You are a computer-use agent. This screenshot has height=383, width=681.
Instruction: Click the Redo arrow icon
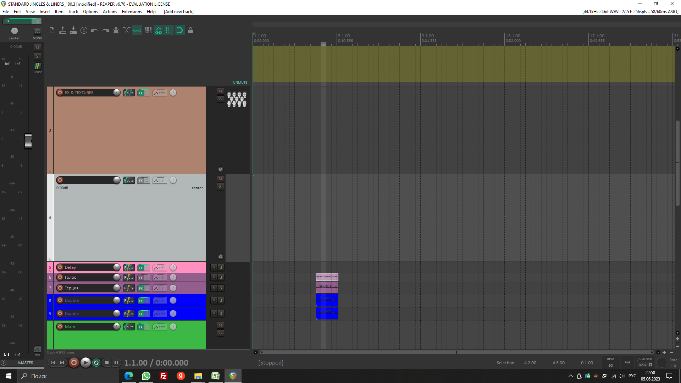pos(105,30)
